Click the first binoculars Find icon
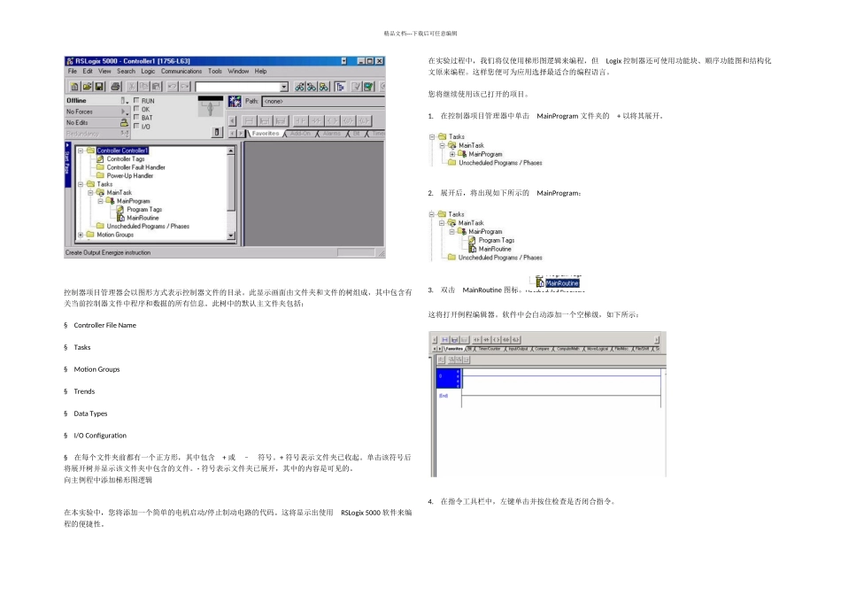Viewport: 841px width, 595px height. (300, 87)
